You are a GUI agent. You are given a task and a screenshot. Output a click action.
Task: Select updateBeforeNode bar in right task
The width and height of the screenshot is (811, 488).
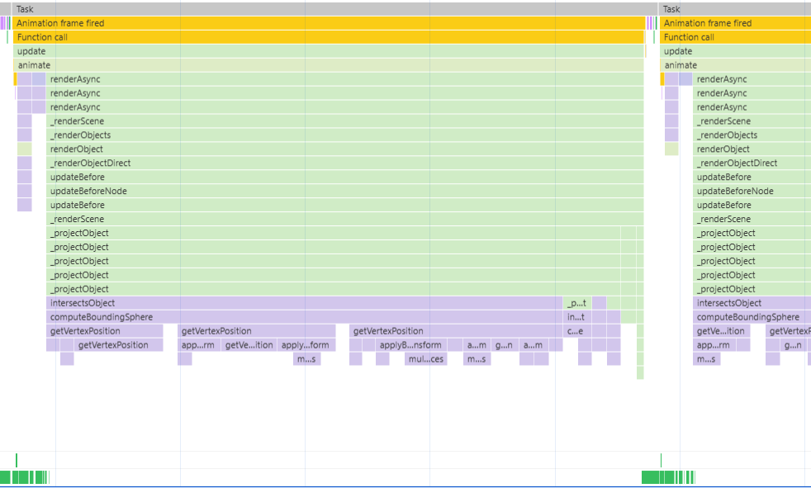click(752, 190)
